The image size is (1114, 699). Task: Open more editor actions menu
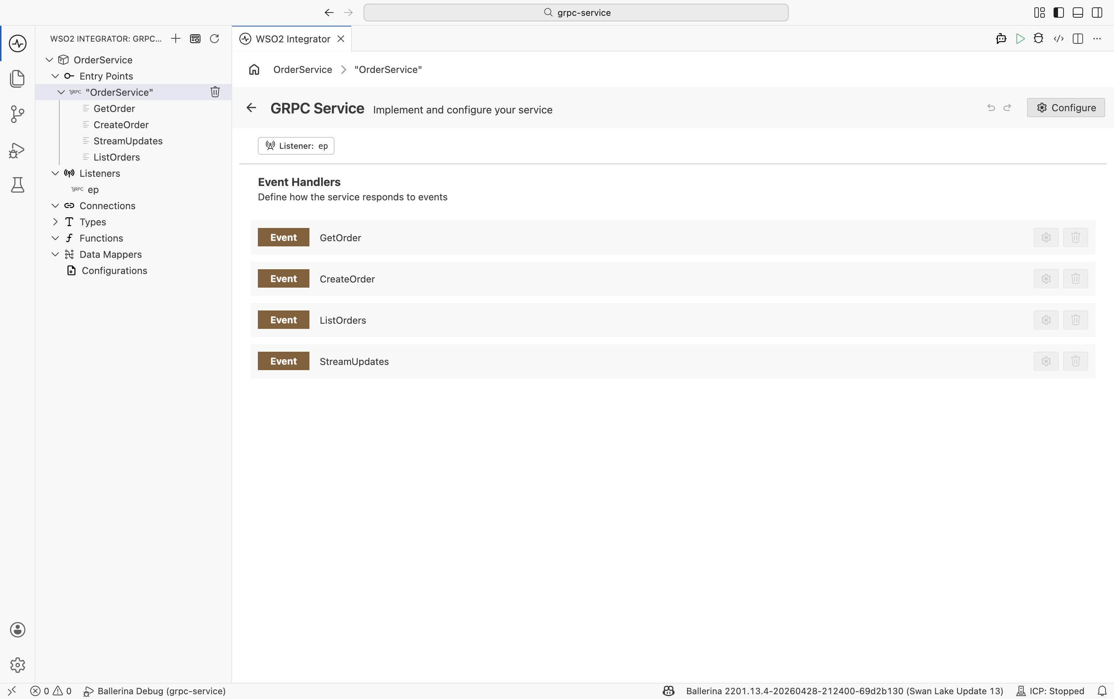pos(1097,38)
